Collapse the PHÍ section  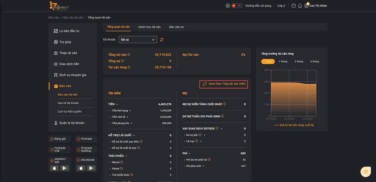click(190, 153)
